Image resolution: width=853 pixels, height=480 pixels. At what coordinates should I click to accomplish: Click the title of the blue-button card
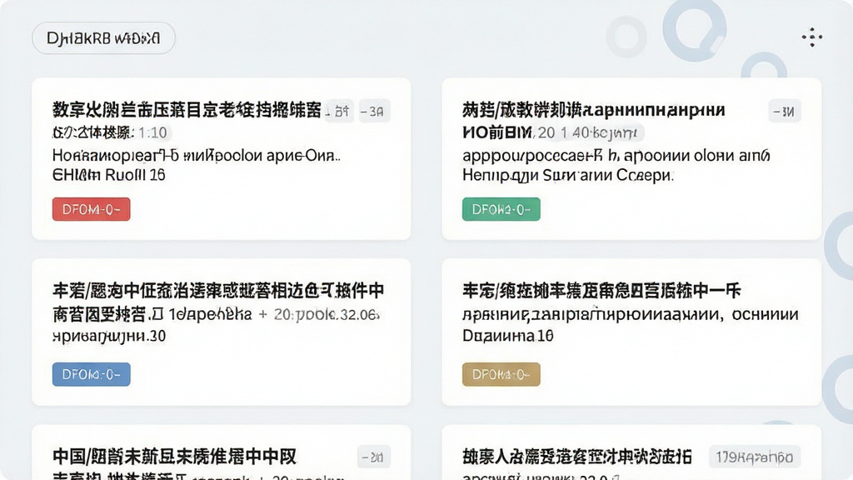218,291
